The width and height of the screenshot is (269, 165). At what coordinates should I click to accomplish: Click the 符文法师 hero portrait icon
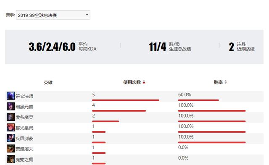click(x=11, y=96)
